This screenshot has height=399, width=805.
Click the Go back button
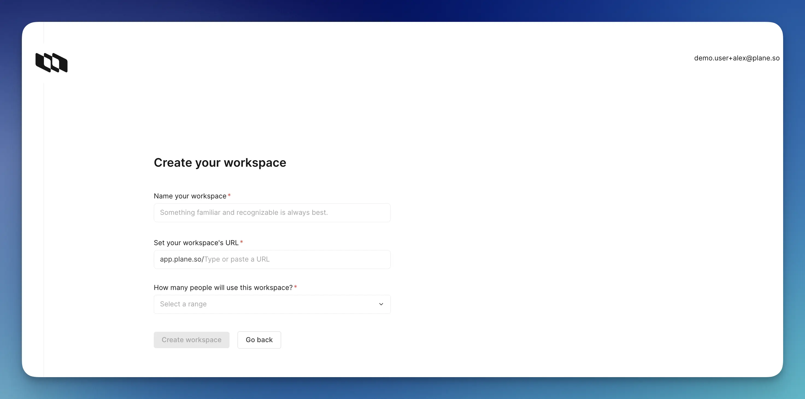pyautogui.click(x=259, y=340)
